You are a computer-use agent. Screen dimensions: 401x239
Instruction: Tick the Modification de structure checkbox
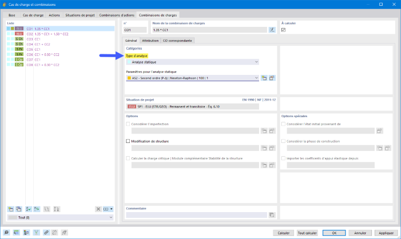[128, 141]
